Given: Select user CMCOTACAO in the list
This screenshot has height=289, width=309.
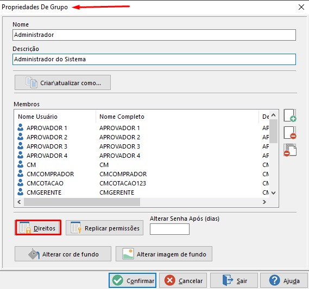Looking at the screenshot, I should pos(45,183).
